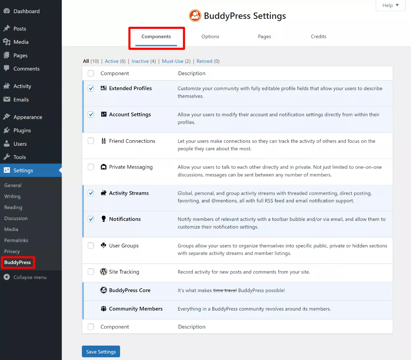The width and height of the screenshot is (411, 360).
Task: Open Media settings submenu item
Action: click(x=11, y=229)
